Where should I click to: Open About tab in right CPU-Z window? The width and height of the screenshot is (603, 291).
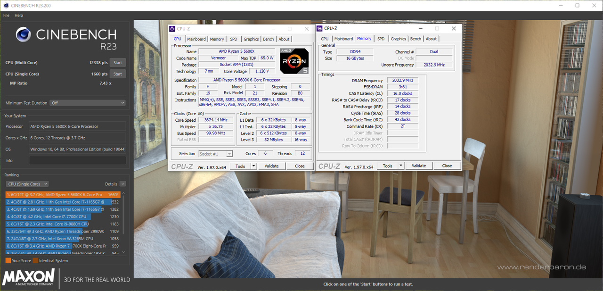point(431,39)
